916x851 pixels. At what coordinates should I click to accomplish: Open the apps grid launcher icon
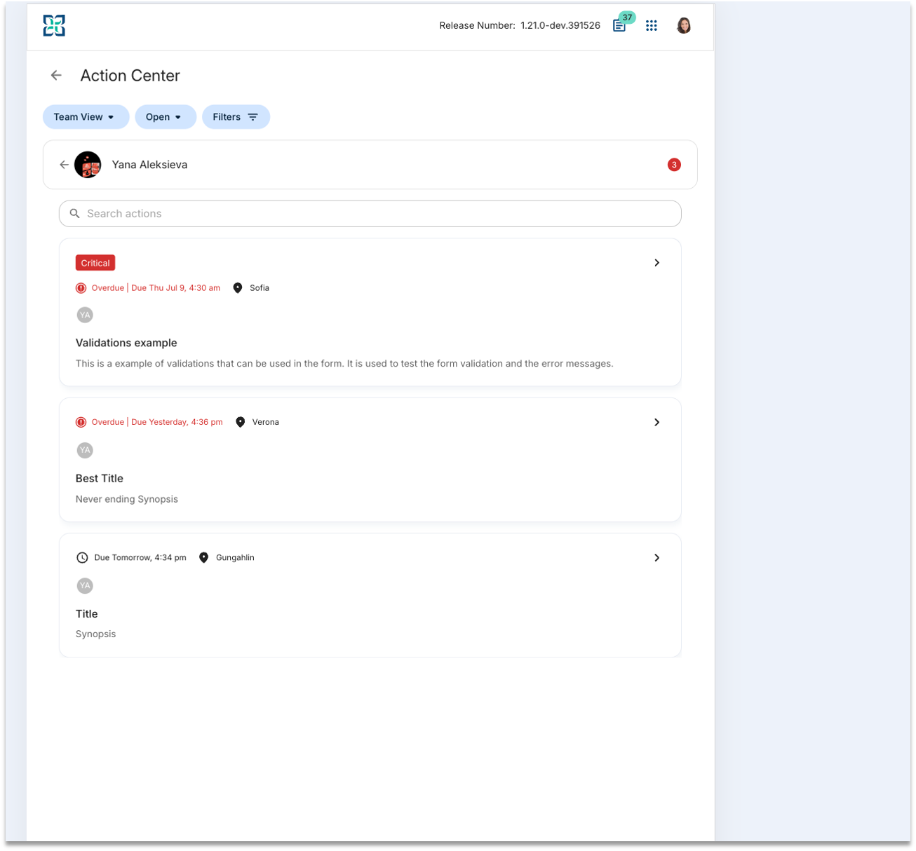[x=652, y=26]
